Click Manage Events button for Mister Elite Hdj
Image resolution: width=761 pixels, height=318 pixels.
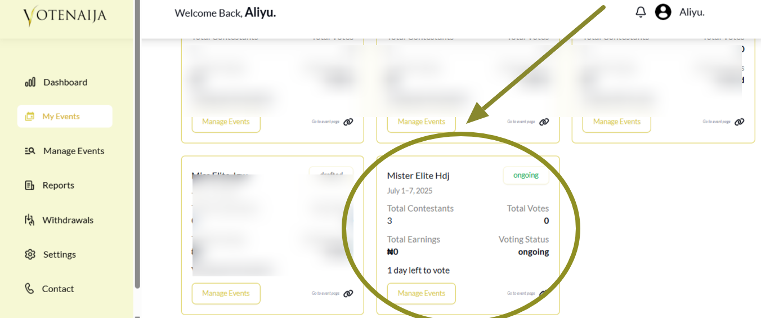point(421,293)
